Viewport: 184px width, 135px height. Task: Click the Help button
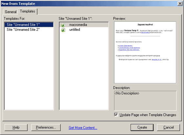[x=16, y=127]
